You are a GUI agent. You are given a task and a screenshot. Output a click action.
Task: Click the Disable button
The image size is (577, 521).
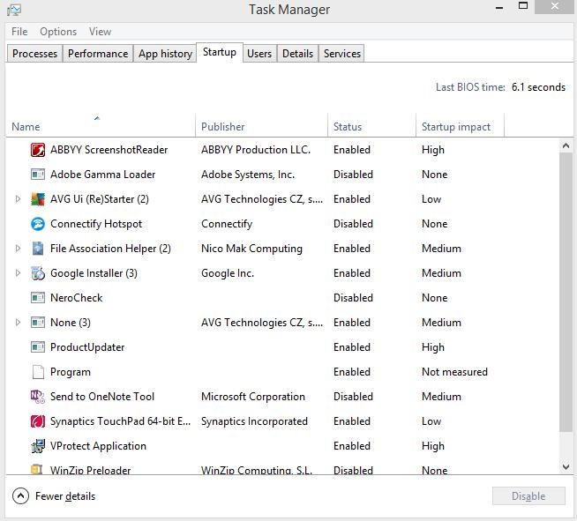pos(528,496)
